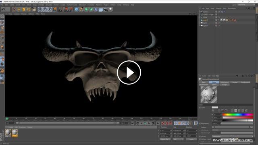
Task: Click the blue cube primitive icon
Action: (76, 9)
